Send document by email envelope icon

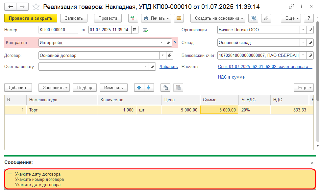tap(179, 18)
